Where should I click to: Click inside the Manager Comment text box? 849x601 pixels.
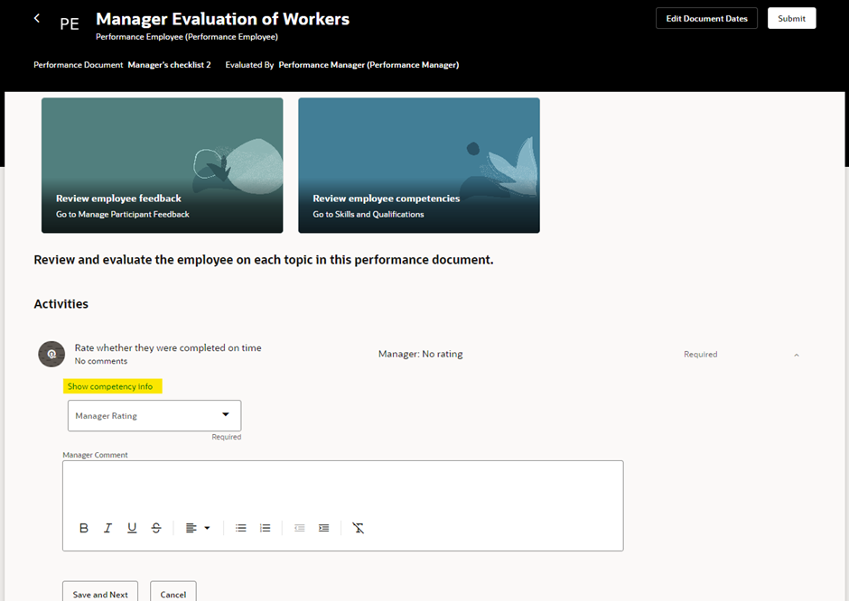coord(343,487)
